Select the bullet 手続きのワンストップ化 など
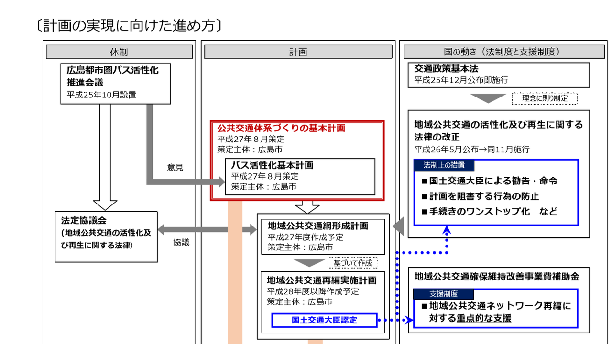612x344 pixels. click(x=490, y=211)
